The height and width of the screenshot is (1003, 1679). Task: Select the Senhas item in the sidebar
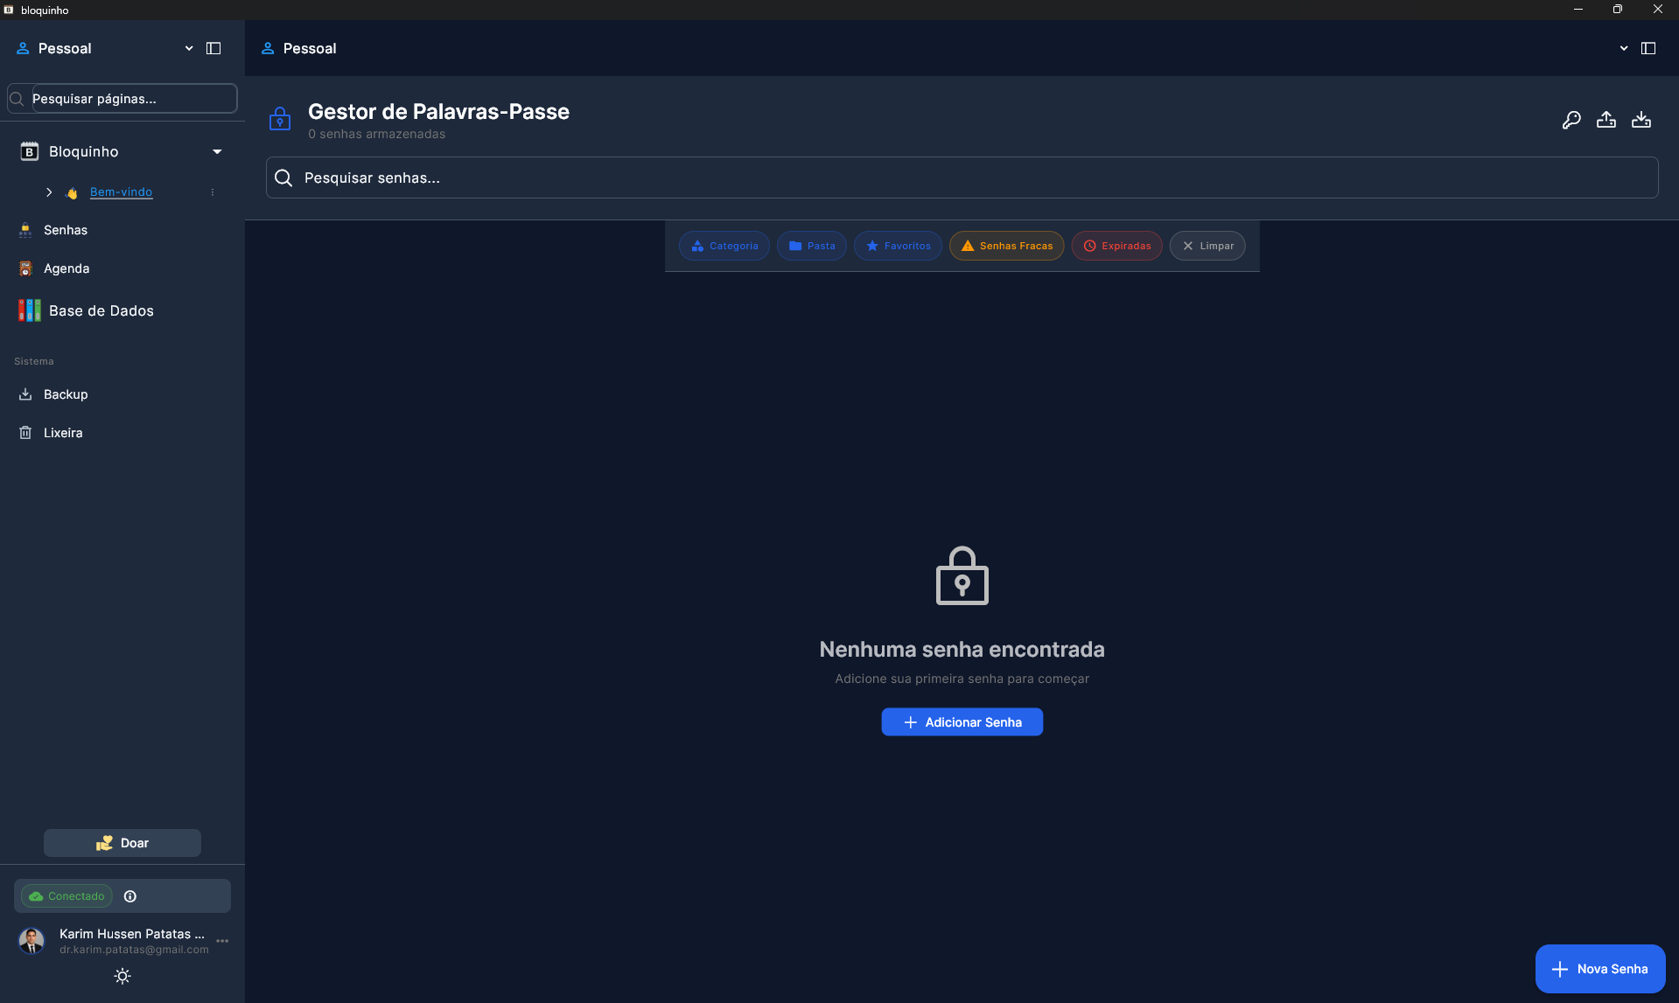coord(66,230)
